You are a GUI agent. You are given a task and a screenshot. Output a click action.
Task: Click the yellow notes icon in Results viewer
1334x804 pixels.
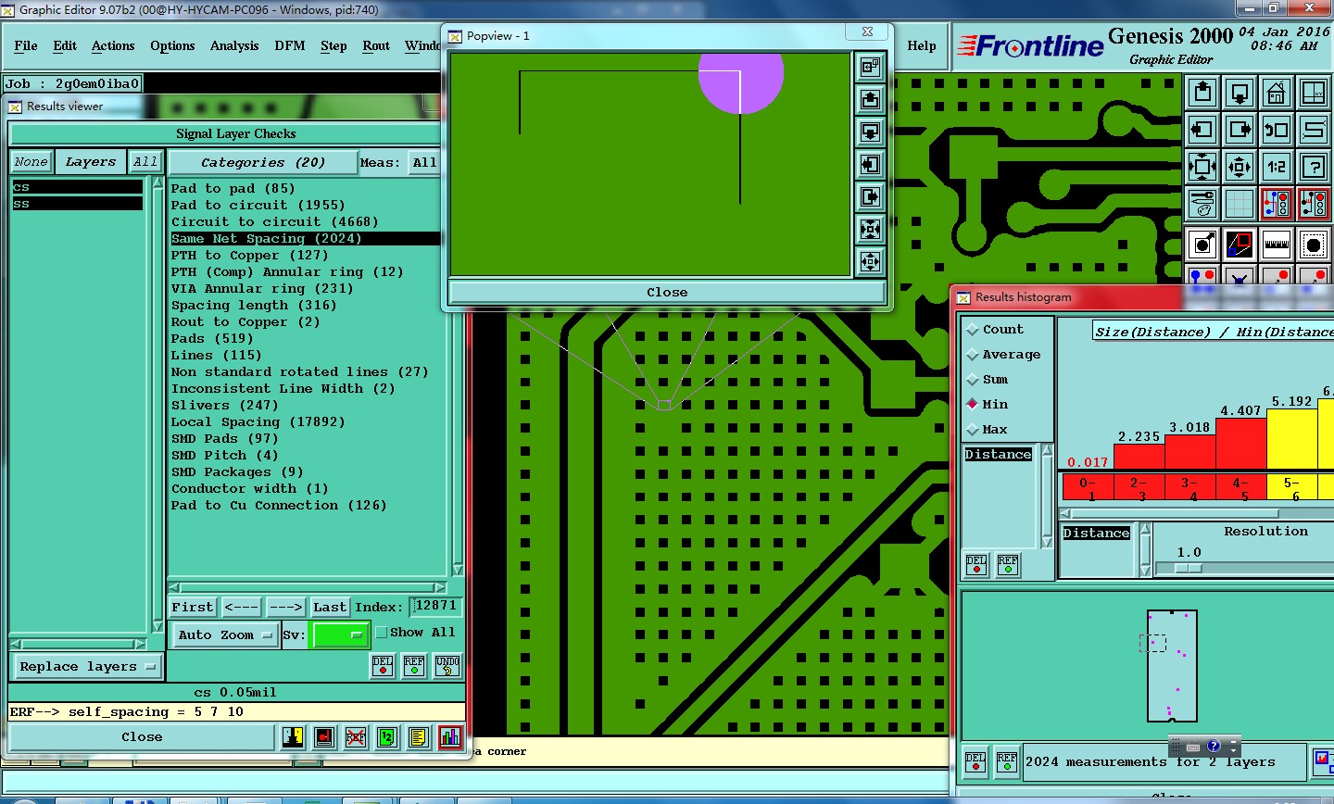(419, 737)
